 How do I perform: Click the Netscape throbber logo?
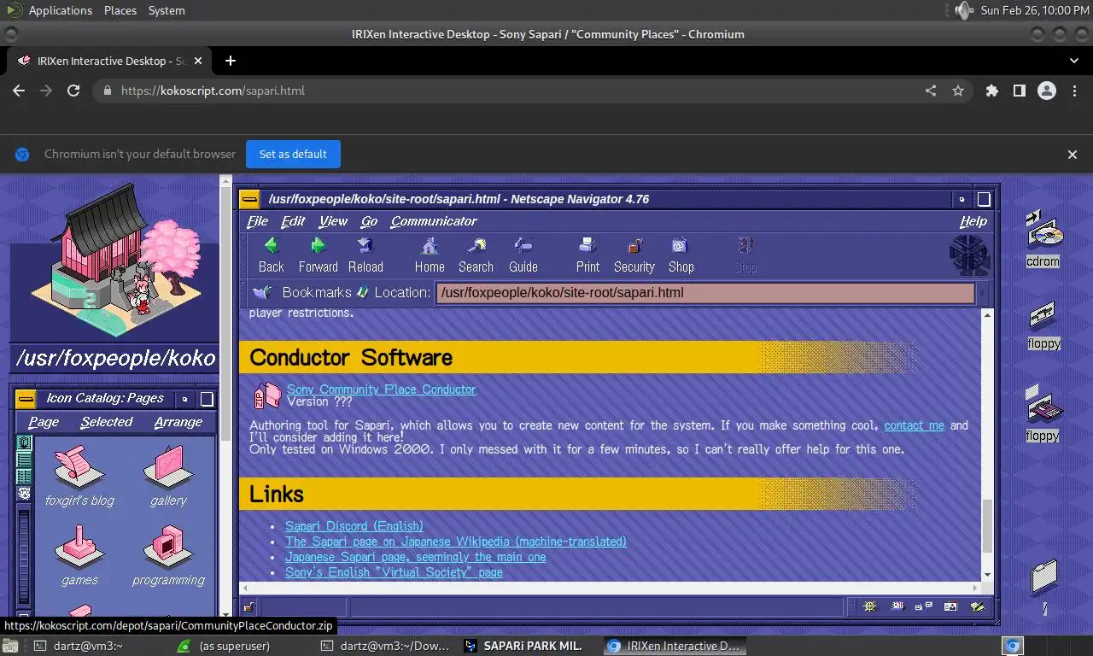(969, 255)
